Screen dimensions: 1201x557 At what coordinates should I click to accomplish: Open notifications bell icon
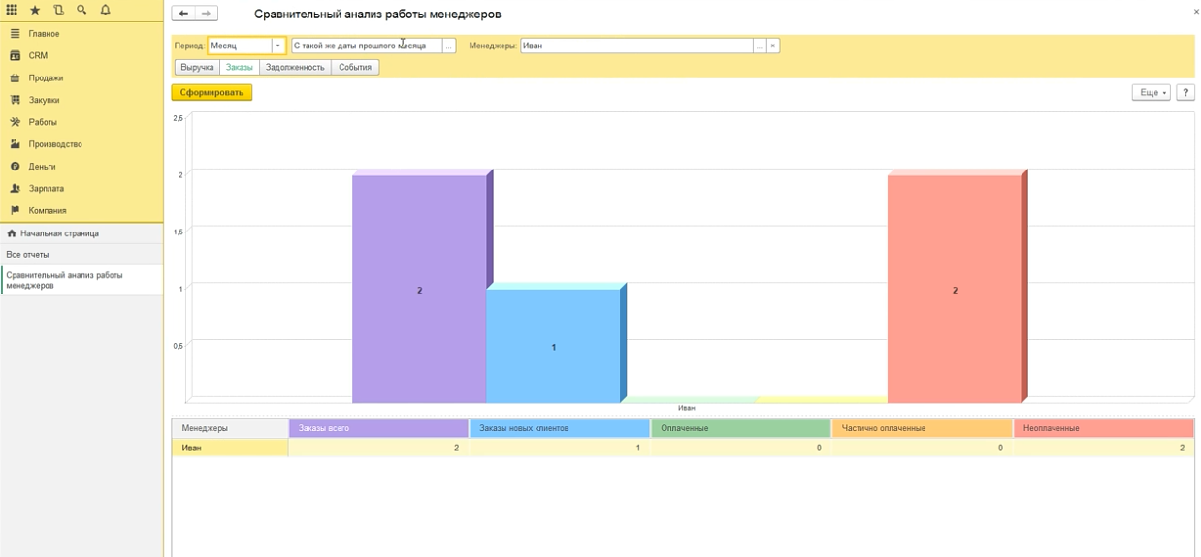[x=105, y=10]
